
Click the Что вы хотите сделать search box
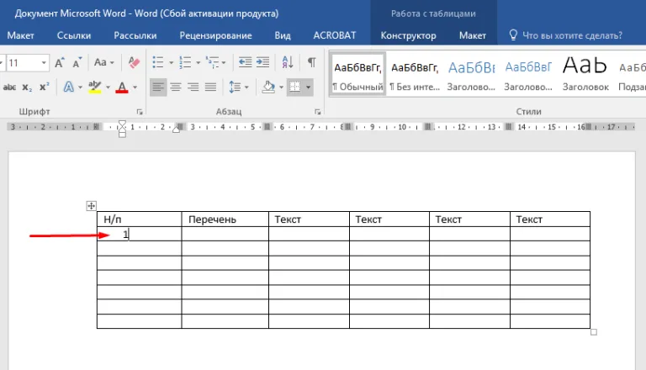coord(572,35)
